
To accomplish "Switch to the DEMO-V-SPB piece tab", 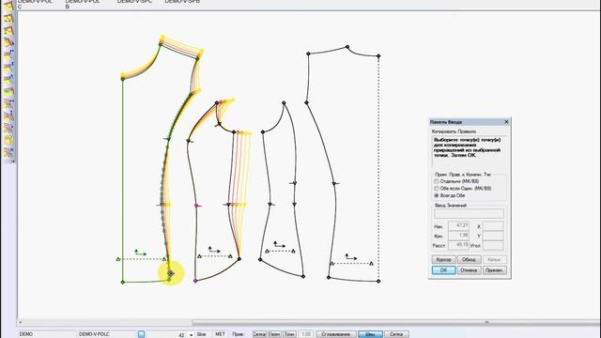I will (x=182, y=2).
